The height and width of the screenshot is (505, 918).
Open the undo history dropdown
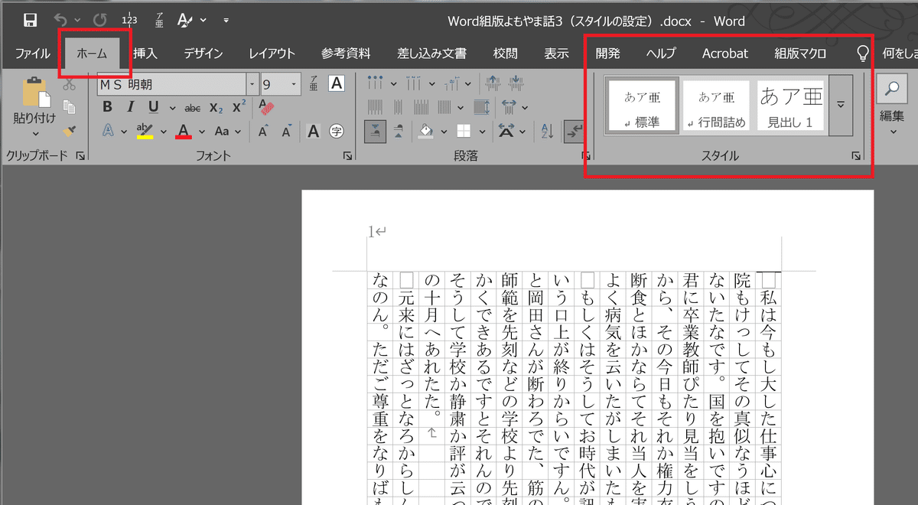pyautogui.click(x=78, y=21)
